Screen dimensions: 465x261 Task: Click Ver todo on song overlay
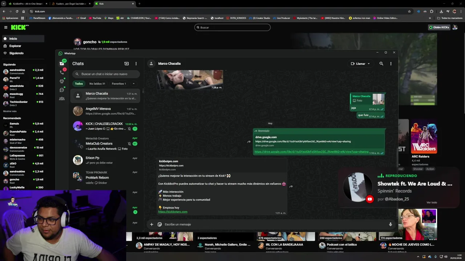click(x=432, y=202)
